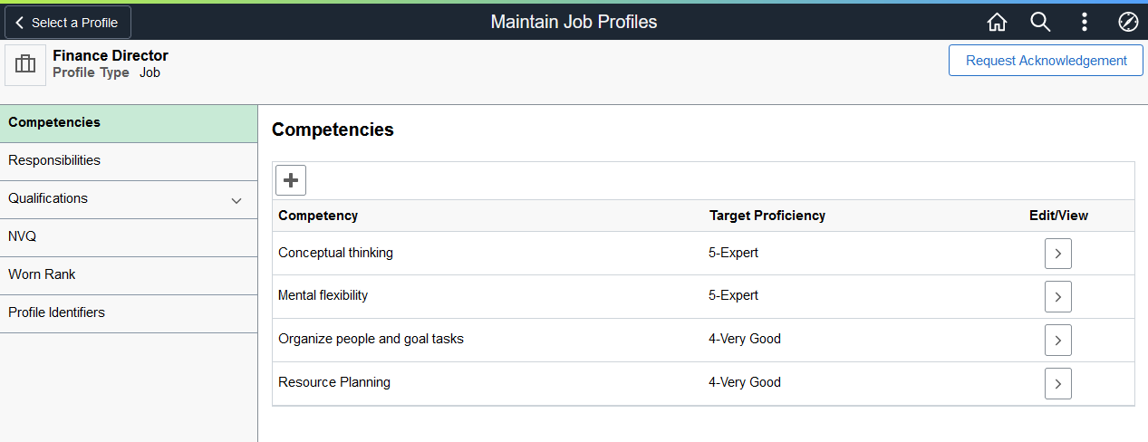Image resolution: width=1148 pixels, height=442 pixels.
Task: Click the briefcase profile icon
Action: tap(25, 64)
